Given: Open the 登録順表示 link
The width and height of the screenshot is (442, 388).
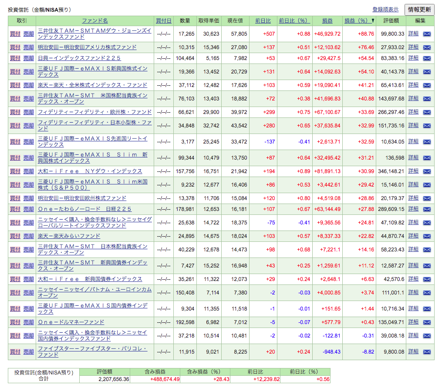Looking at the screenshot, I should click(385, 9).
